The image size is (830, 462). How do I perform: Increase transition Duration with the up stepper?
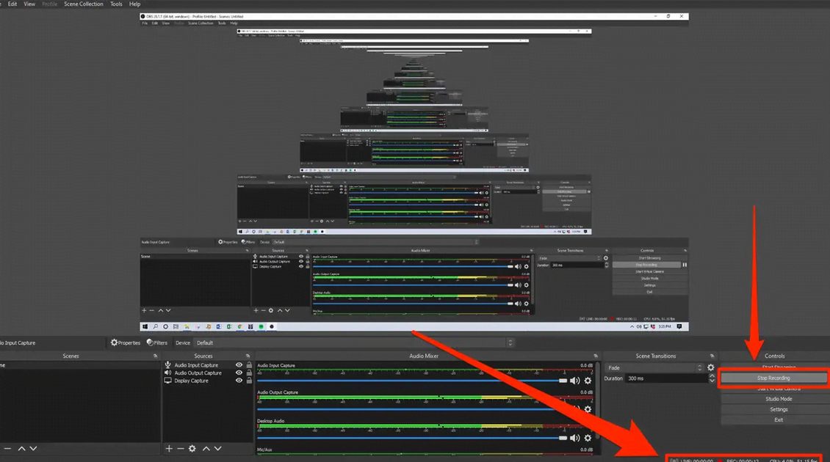click(x=710, y=375)
